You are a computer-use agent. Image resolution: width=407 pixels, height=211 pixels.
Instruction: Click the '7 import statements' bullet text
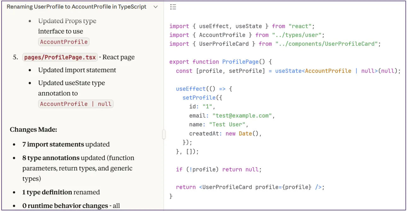(x=53, y=145)
